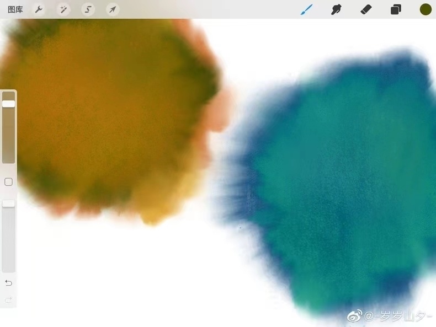Open the Actions wrench menu

(x=39, y=10)
